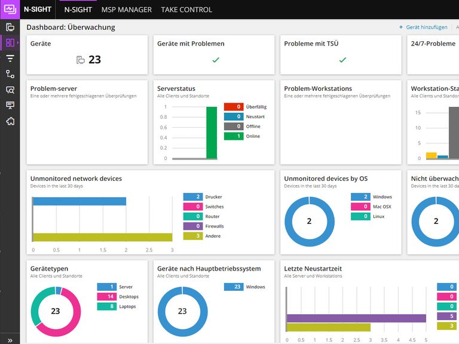Click the Offline gray legend swatch

(234, 127)
